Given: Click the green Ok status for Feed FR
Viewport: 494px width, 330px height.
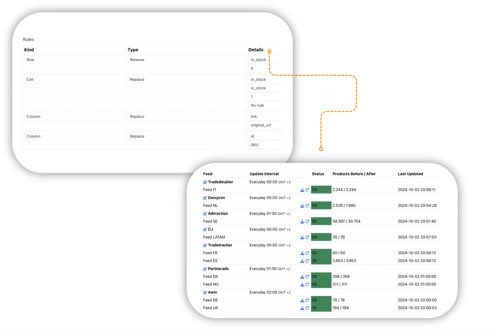Looking at the screenshot, I should [x=321, y=253].
